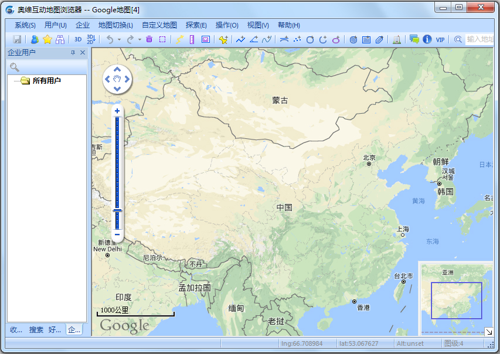Click the 北京 city label on map
The image size is (500, 354).
pos(369,158)
